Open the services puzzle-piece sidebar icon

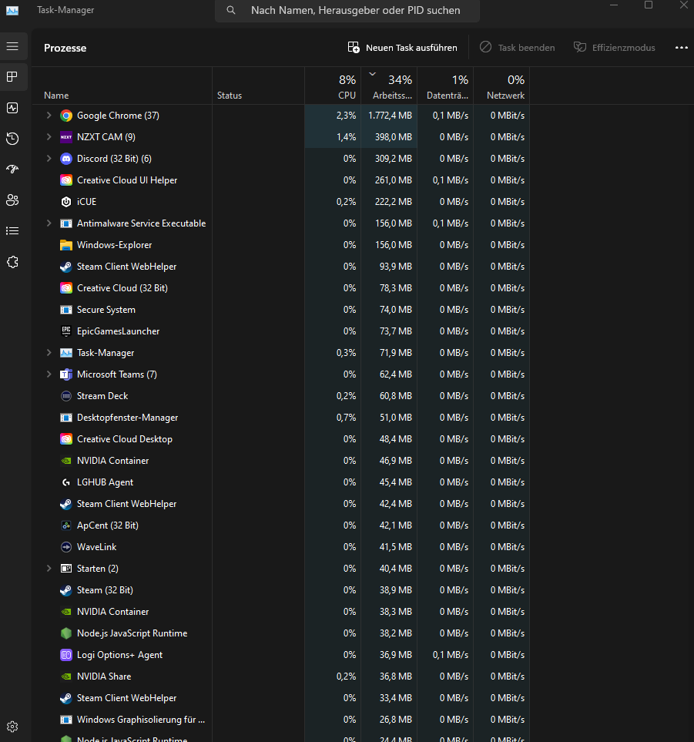(x=12, y=262)
